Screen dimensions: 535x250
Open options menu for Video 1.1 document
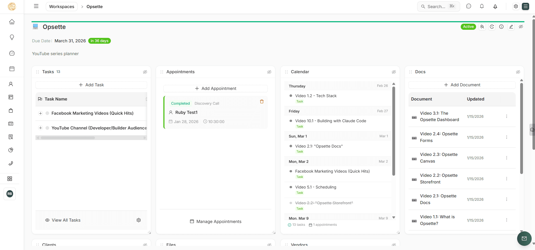(507, 220)
